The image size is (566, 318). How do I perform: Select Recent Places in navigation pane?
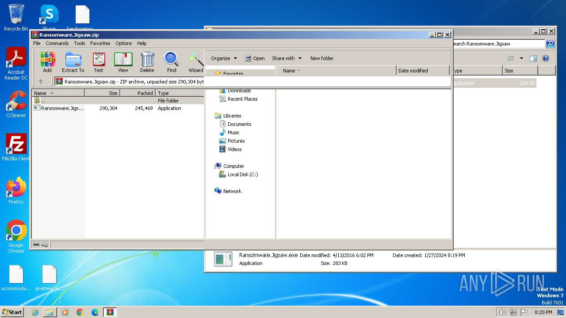coord(238,99)
